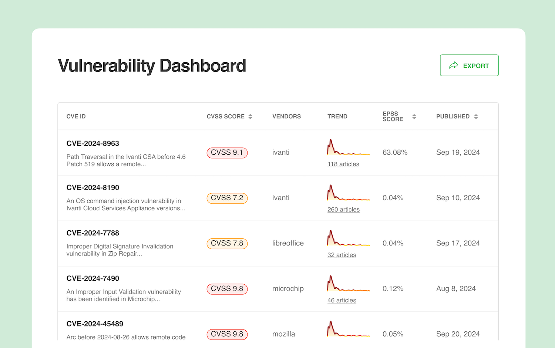Click the Vendors column header

coord(286,117)
